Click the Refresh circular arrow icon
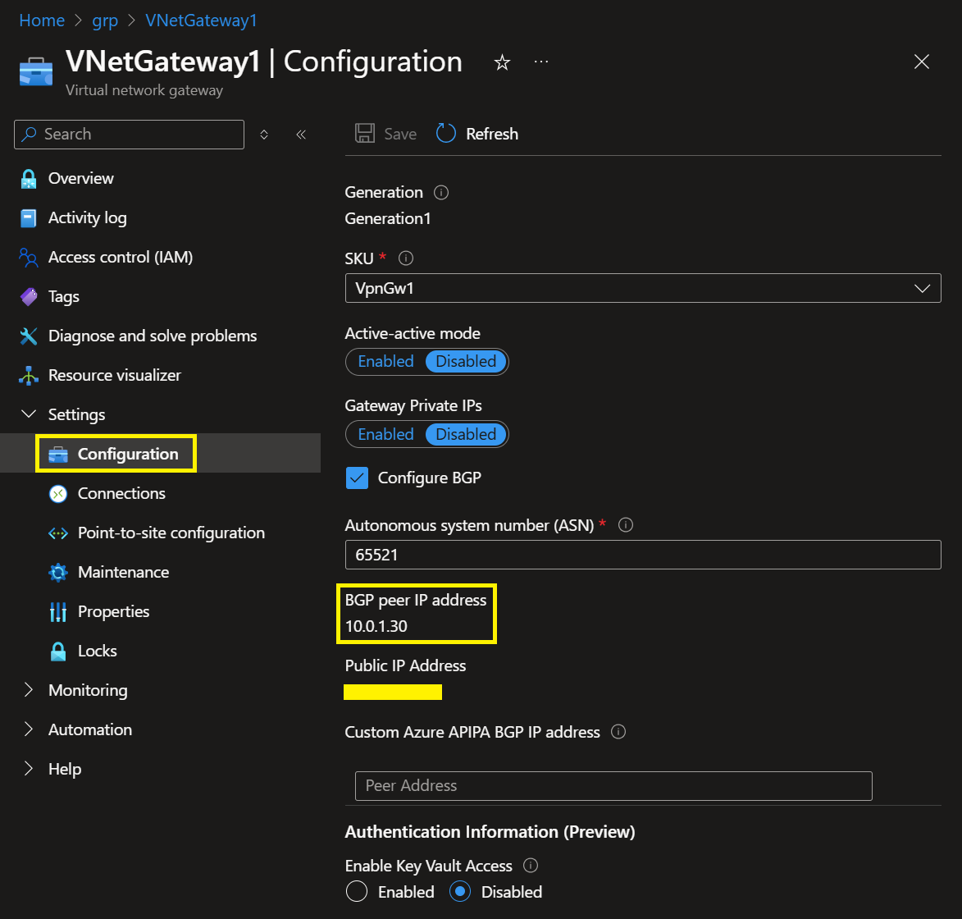962x919 pixels. pyautogui.click(x=446, y=133)
